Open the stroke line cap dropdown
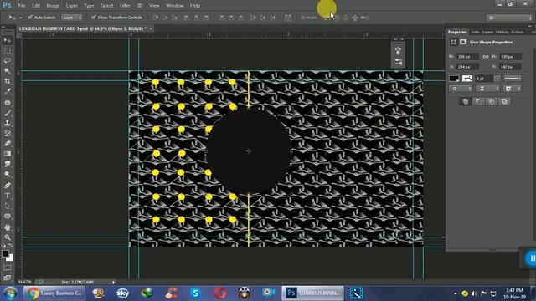This screenshot has height=301, width=536. coord(487,89)
